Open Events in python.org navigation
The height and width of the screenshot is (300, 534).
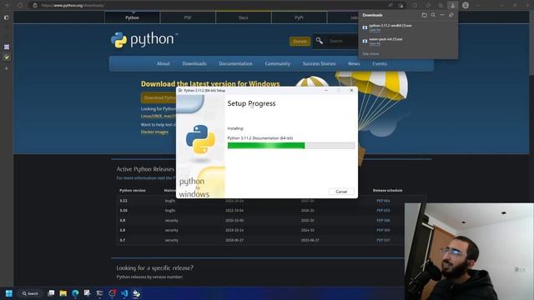(380, 63)
